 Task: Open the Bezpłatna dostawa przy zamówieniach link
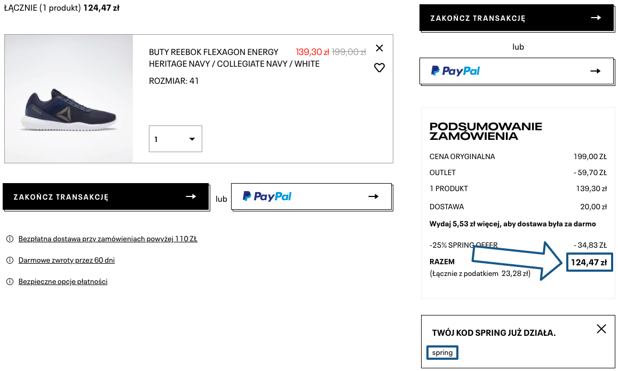pos(108,239)
